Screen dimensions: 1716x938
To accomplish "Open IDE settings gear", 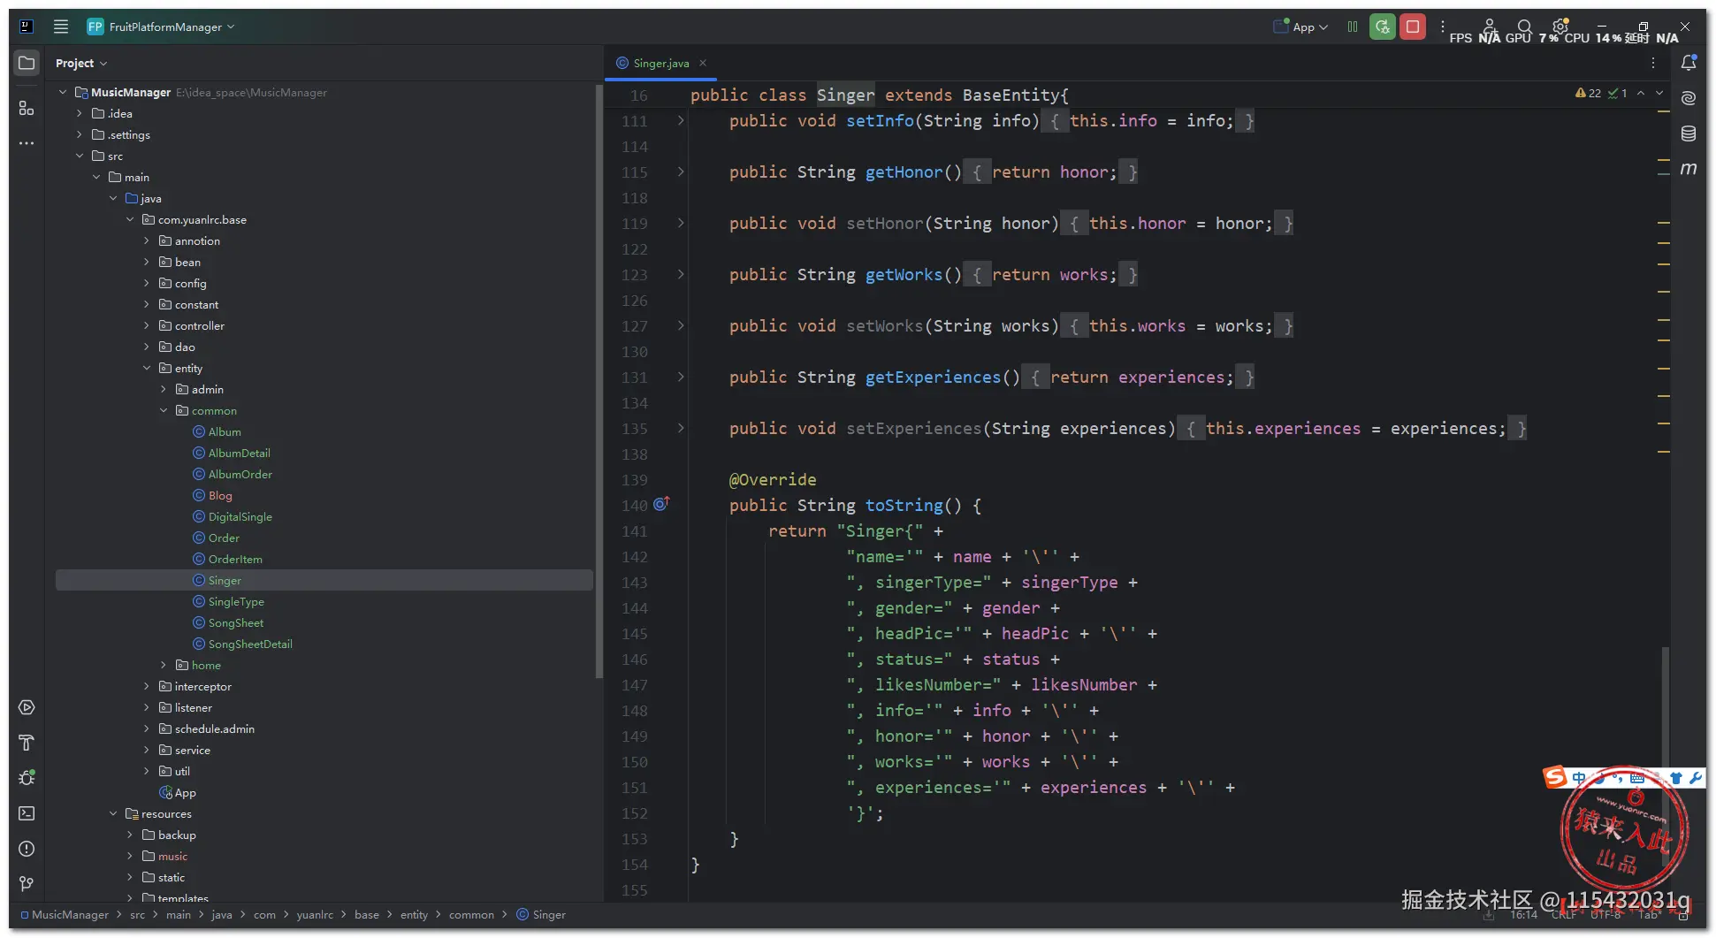I will [x=1560, y=27].
